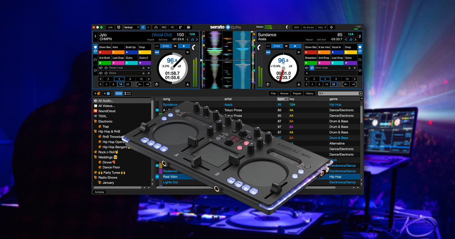
Task: Enable SYNC on deck 2
Action: 277,46
